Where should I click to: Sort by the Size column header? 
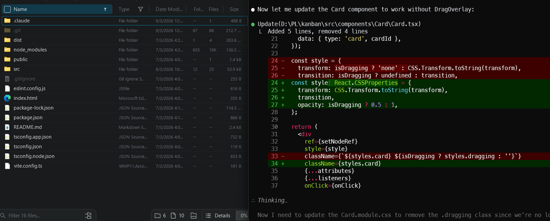234,9
